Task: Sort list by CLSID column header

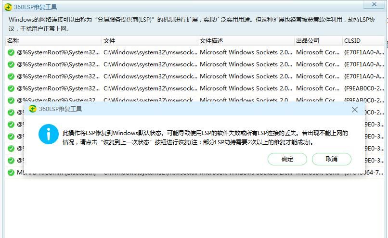Action: click(363, 41)
